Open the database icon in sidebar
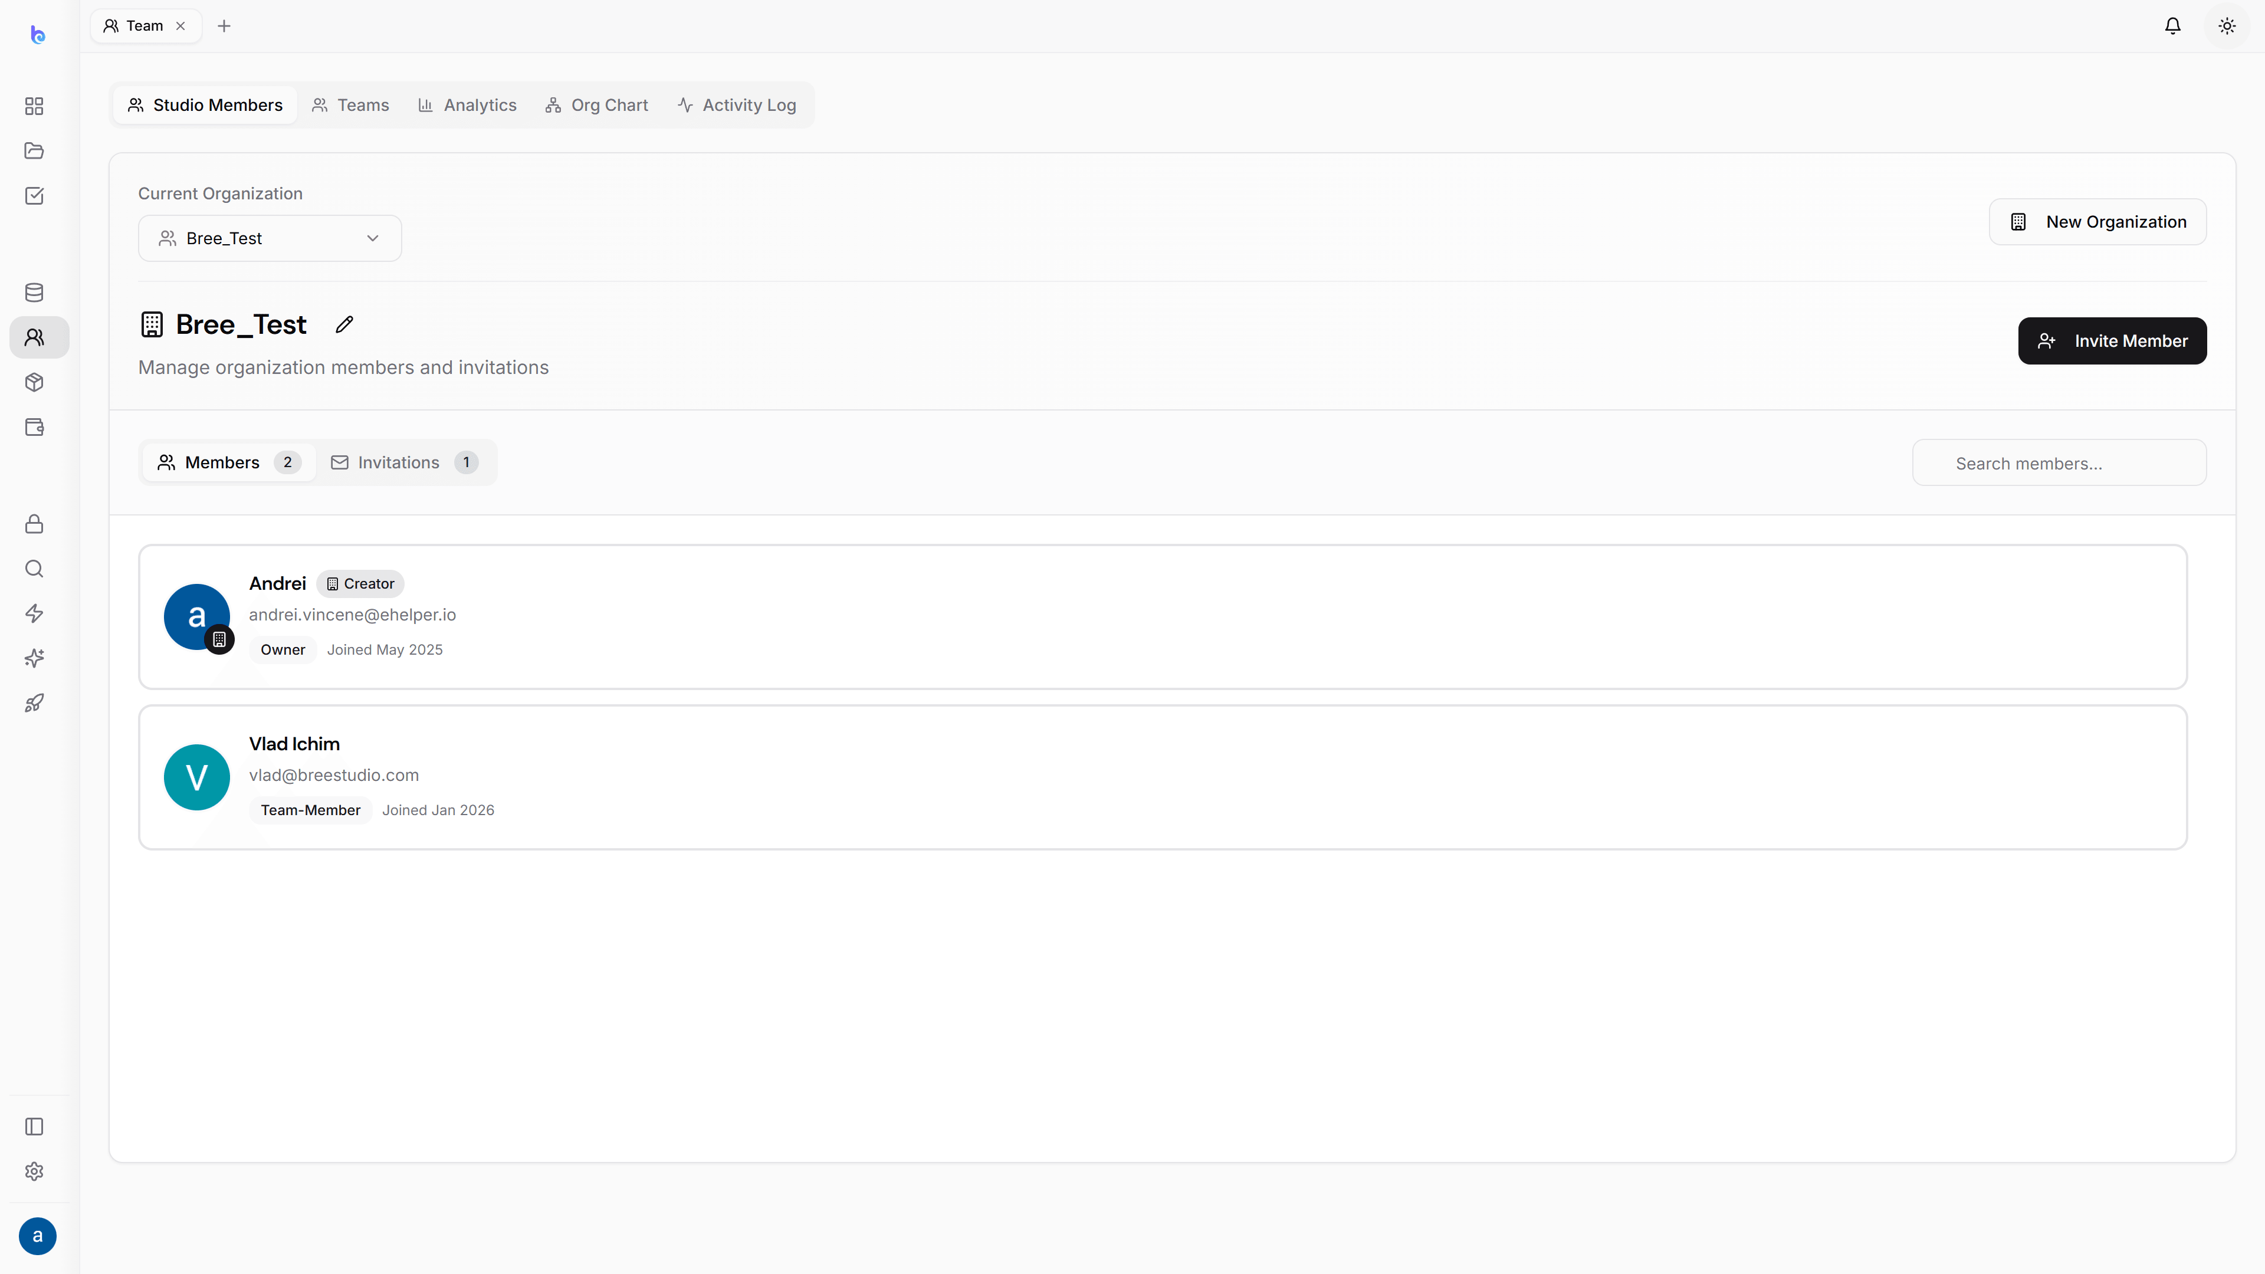The width and height of the screenshot is (2265, 1274). click(34, 293)
